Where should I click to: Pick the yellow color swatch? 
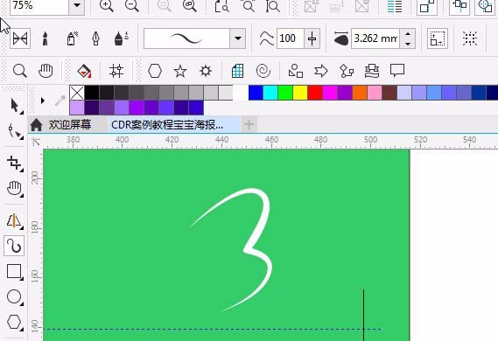300,93
